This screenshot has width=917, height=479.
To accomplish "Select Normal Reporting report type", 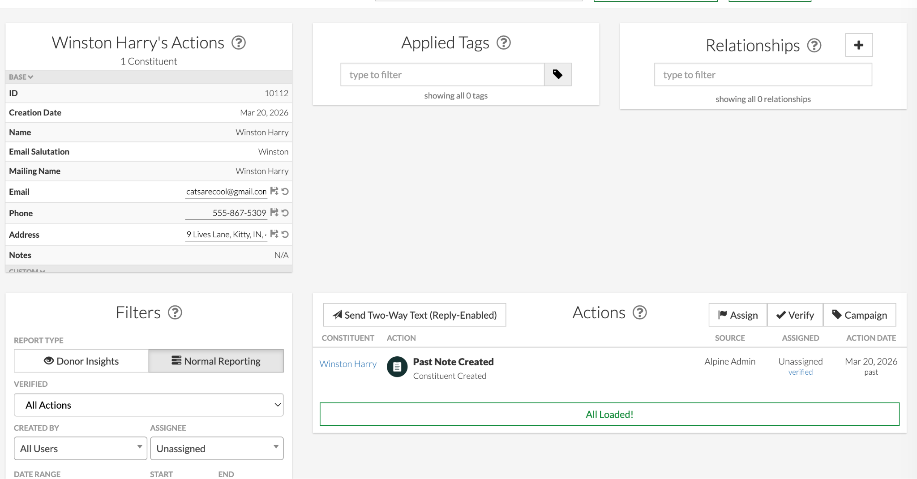I will (216, 361).
